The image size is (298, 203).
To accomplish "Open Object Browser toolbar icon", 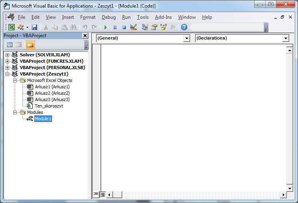I will click(163, 27).
